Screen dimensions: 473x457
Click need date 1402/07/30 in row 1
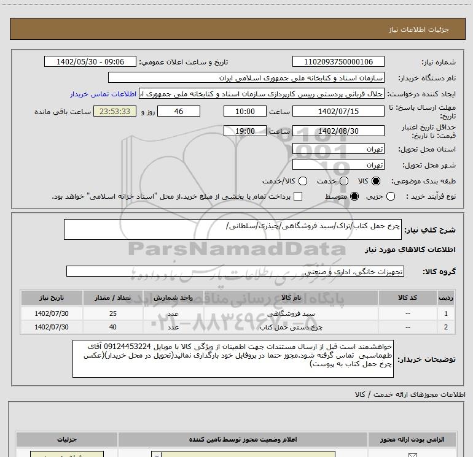tap(52, 313)
